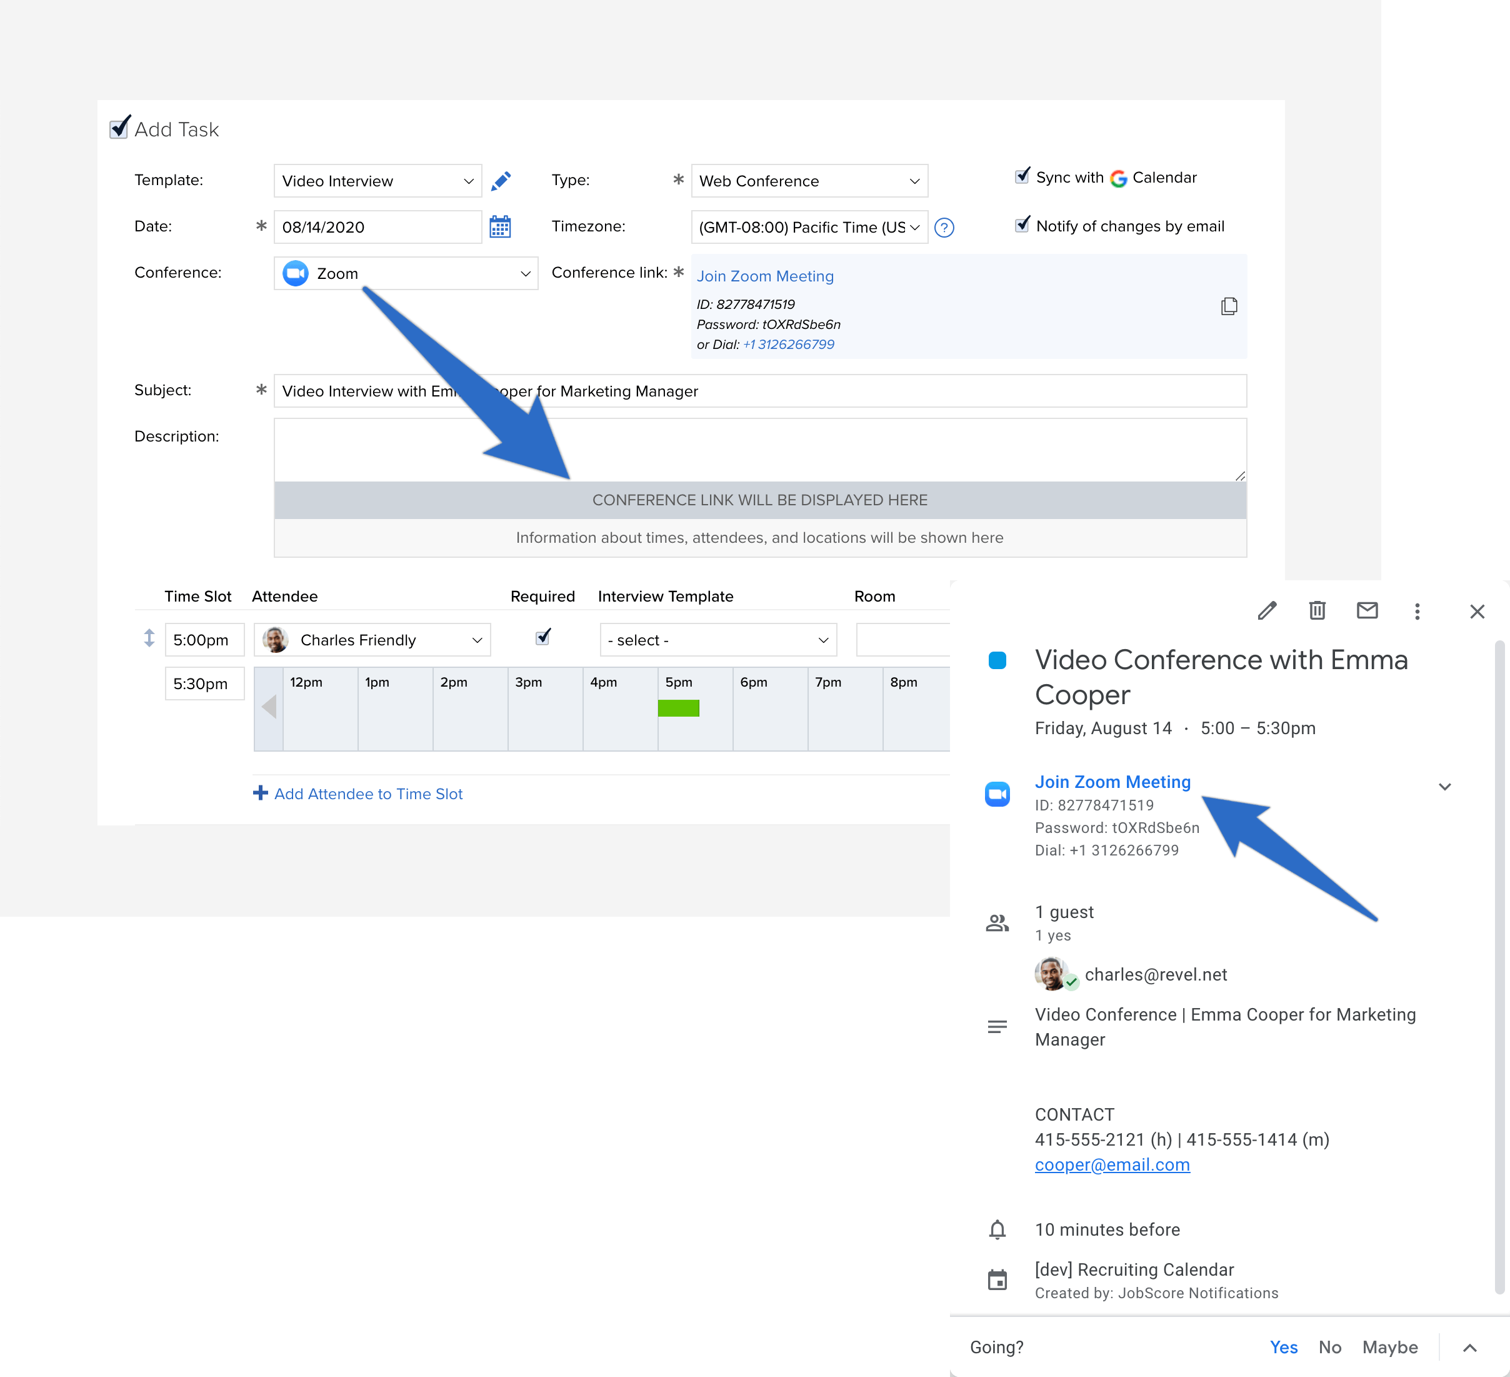Viewport: 1510px width, 1377px height.
Task: Toggle the Add Task checkbox
Action: pyautogui.click(x=120, y=128)
